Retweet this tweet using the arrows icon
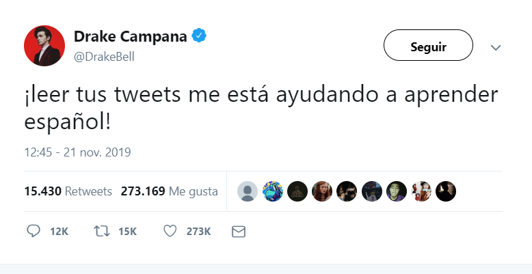Image resolution: width=532 pixels, height=274 pixels. point(101,232)
